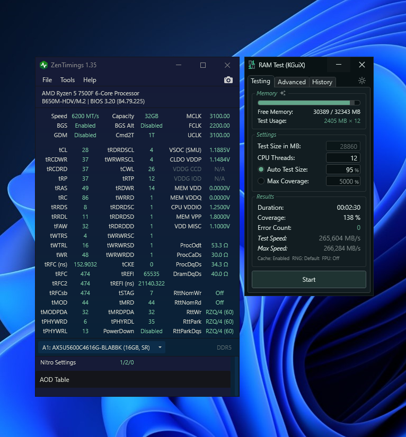Viewport: 406px width, 437px height.
Task: Select the AOD Table row
Action: pyautogui.click(x=133, y=379)
